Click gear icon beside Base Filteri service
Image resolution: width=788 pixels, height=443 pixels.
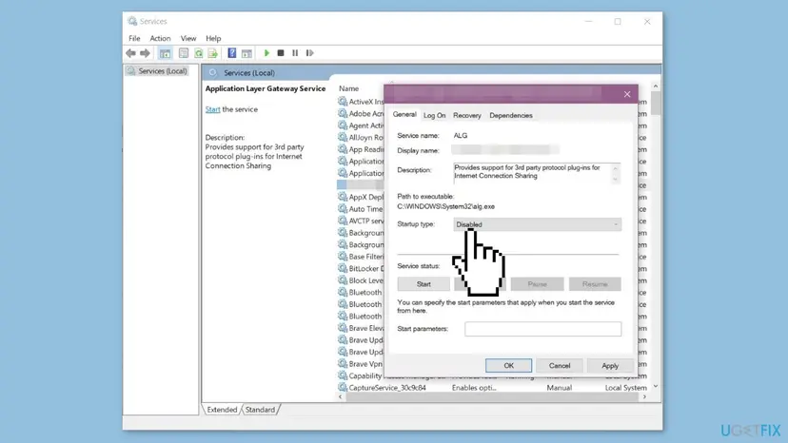(x=343, y=257)
